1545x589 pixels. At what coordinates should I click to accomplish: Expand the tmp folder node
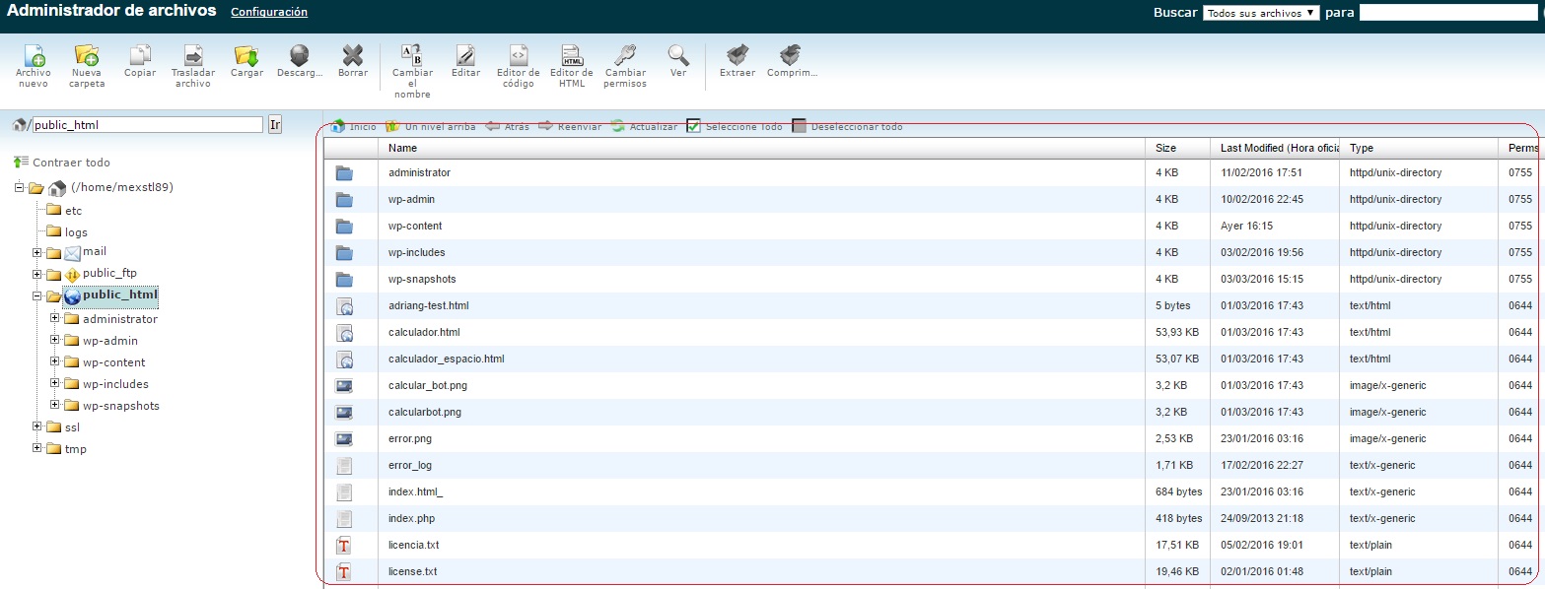point(37,448)
